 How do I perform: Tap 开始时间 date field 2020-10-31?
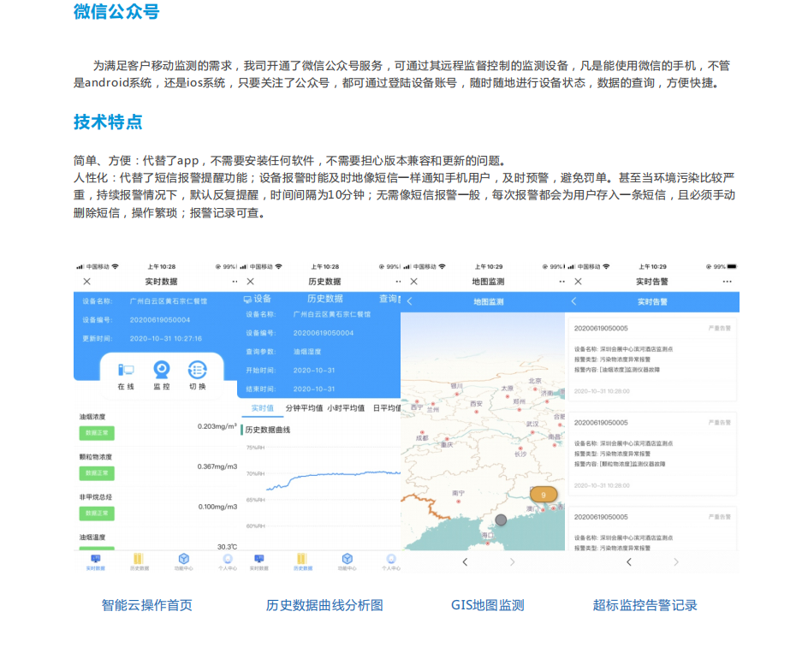[x=314, y=371]
